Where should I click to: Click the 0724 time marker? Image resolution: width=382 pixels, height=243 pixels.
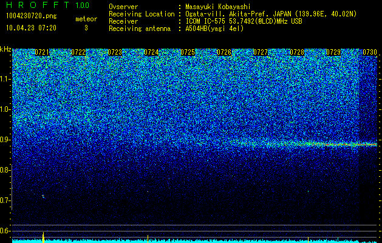coord(151,52)
